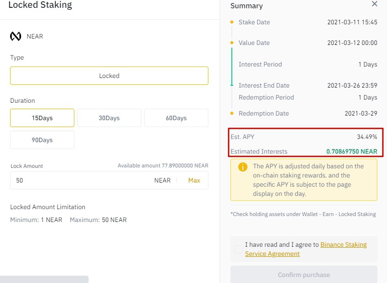Click Max to fill lock amount
The image size is (387, 283).
click(x=194, y=180)
